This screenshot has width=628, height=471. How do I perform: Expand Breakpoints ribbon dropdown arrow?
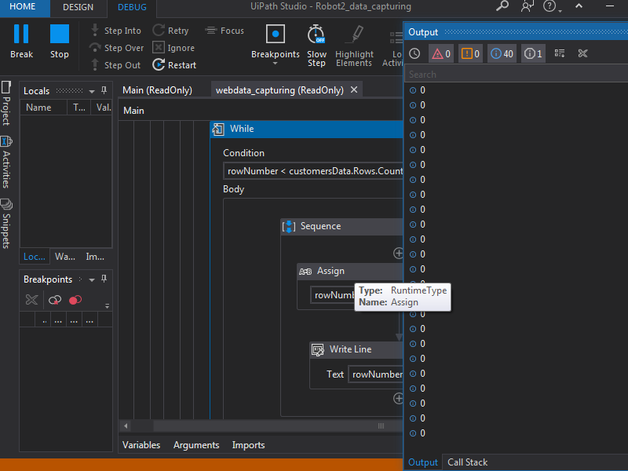[276, 64]
